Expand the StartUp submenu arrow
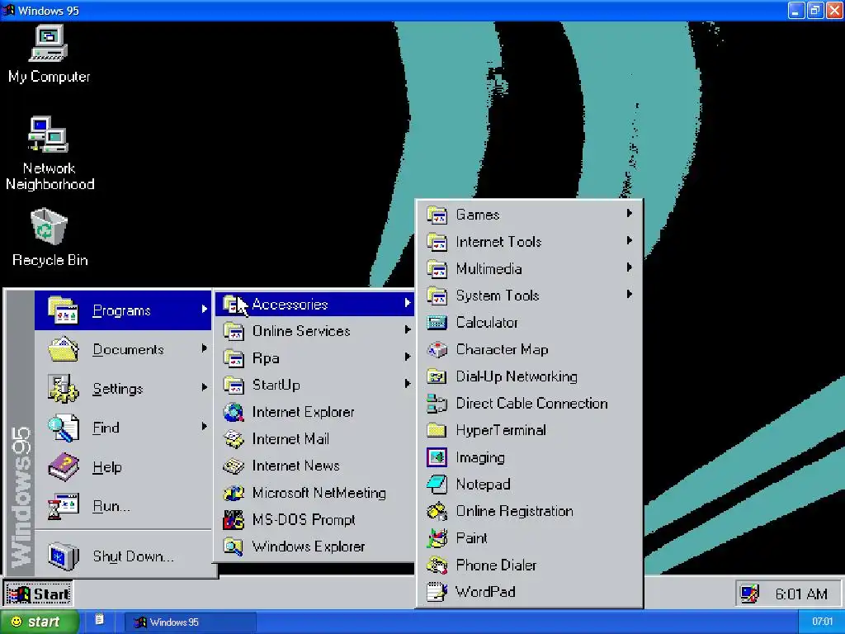Image resolution: width=845 pixels, height=634 pixels. point(408,384)
